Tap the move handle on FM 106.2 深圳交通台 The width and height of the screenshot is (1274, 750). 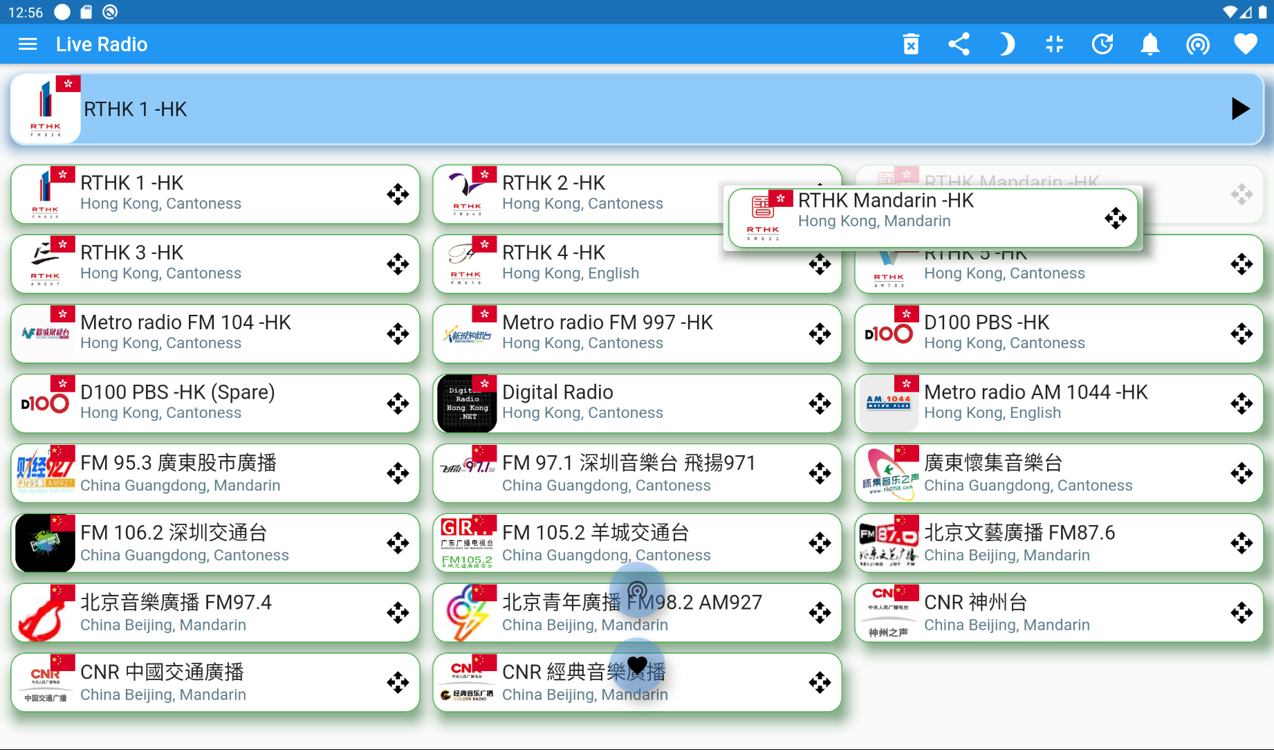(398, 543)
